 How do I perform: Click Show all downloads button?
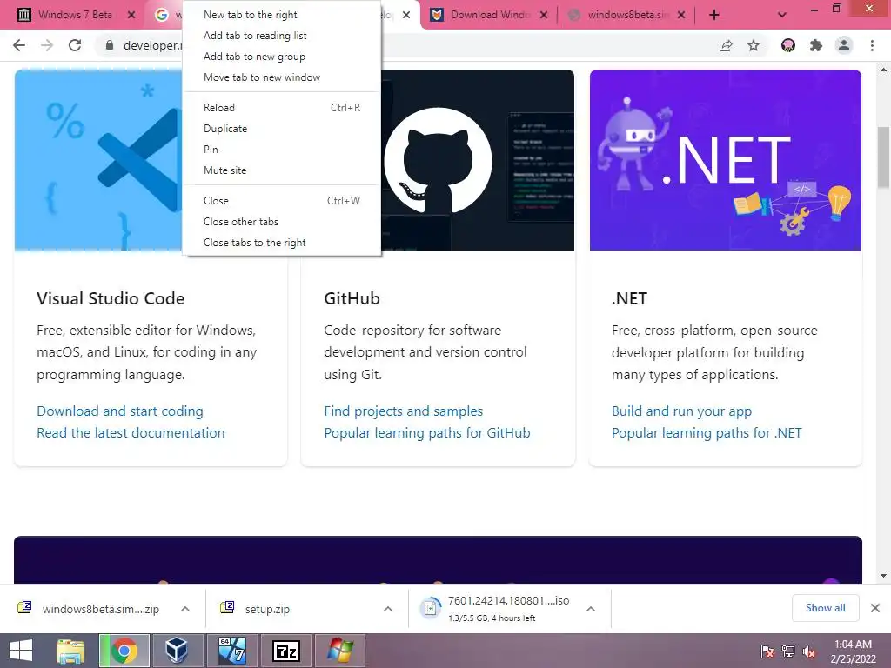[x=825, y=608]
